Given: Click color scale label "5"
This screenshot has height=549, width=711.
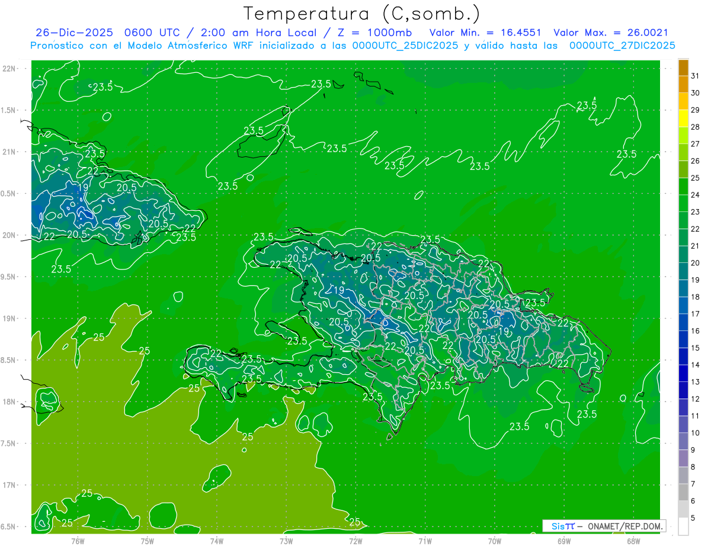Looking at the screenshot, I should pos(694,518).
